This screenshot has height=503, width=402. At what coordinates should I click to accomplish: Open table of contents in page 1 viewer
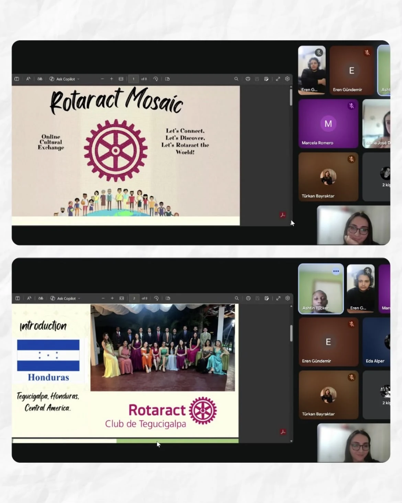click(16, 79)
